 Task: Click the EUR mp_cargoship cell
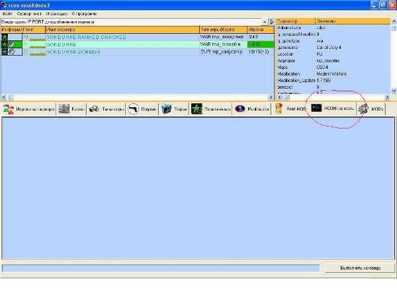click(222, 52)
